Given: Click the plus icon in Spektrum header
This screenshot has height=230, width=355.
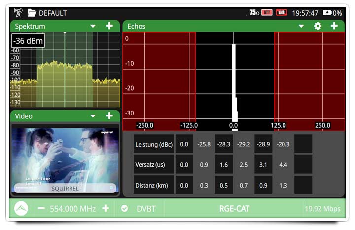Looking at the screenshot, I should [x=109, y=26].
